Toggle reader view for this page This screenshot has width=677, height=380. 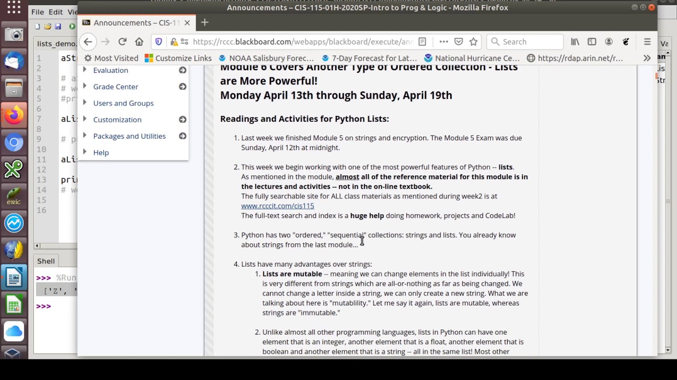click(x=422, y=42)
